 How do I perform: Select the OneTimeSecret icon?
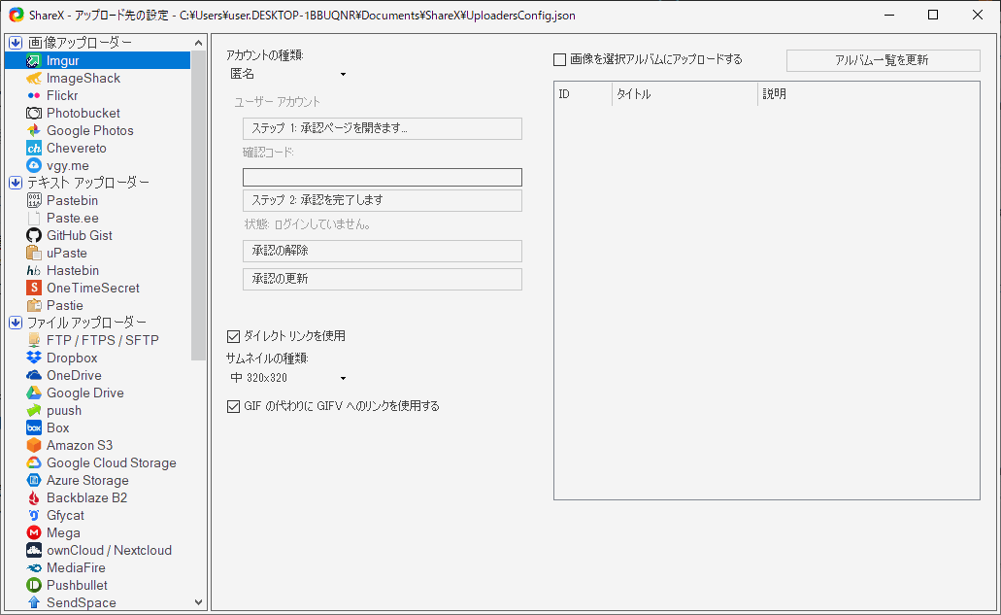pyautogui.click(x=34, y=288)
